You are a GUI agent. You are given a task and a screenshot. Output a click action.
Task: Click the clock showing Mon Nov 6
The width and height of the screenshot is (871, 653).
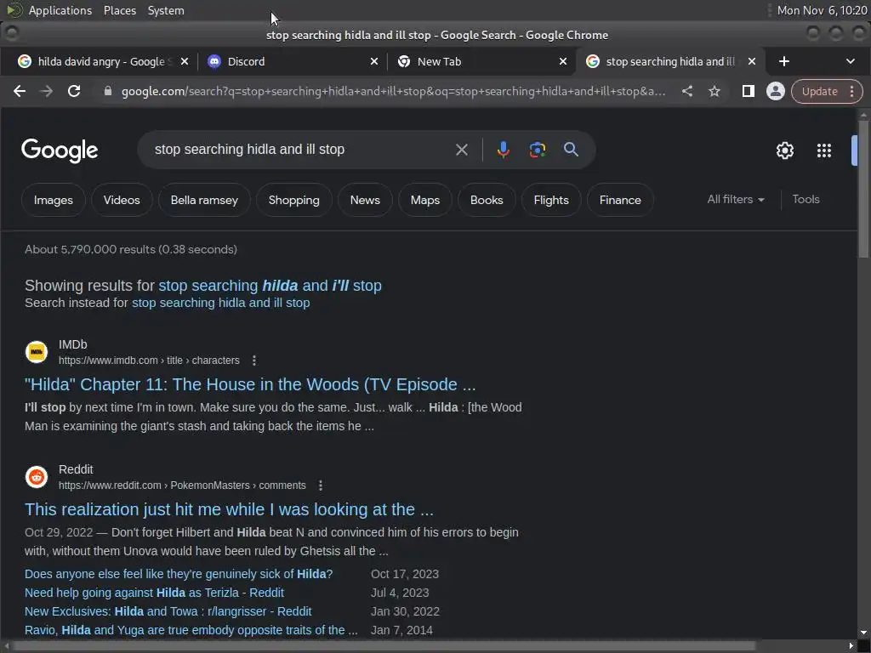coord(821,10)
